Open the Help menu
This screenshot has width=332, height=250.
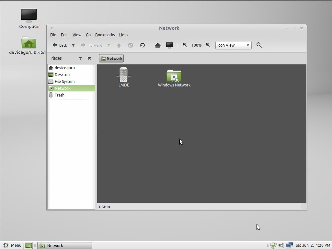pyautogui.click(x=123, y=35)
